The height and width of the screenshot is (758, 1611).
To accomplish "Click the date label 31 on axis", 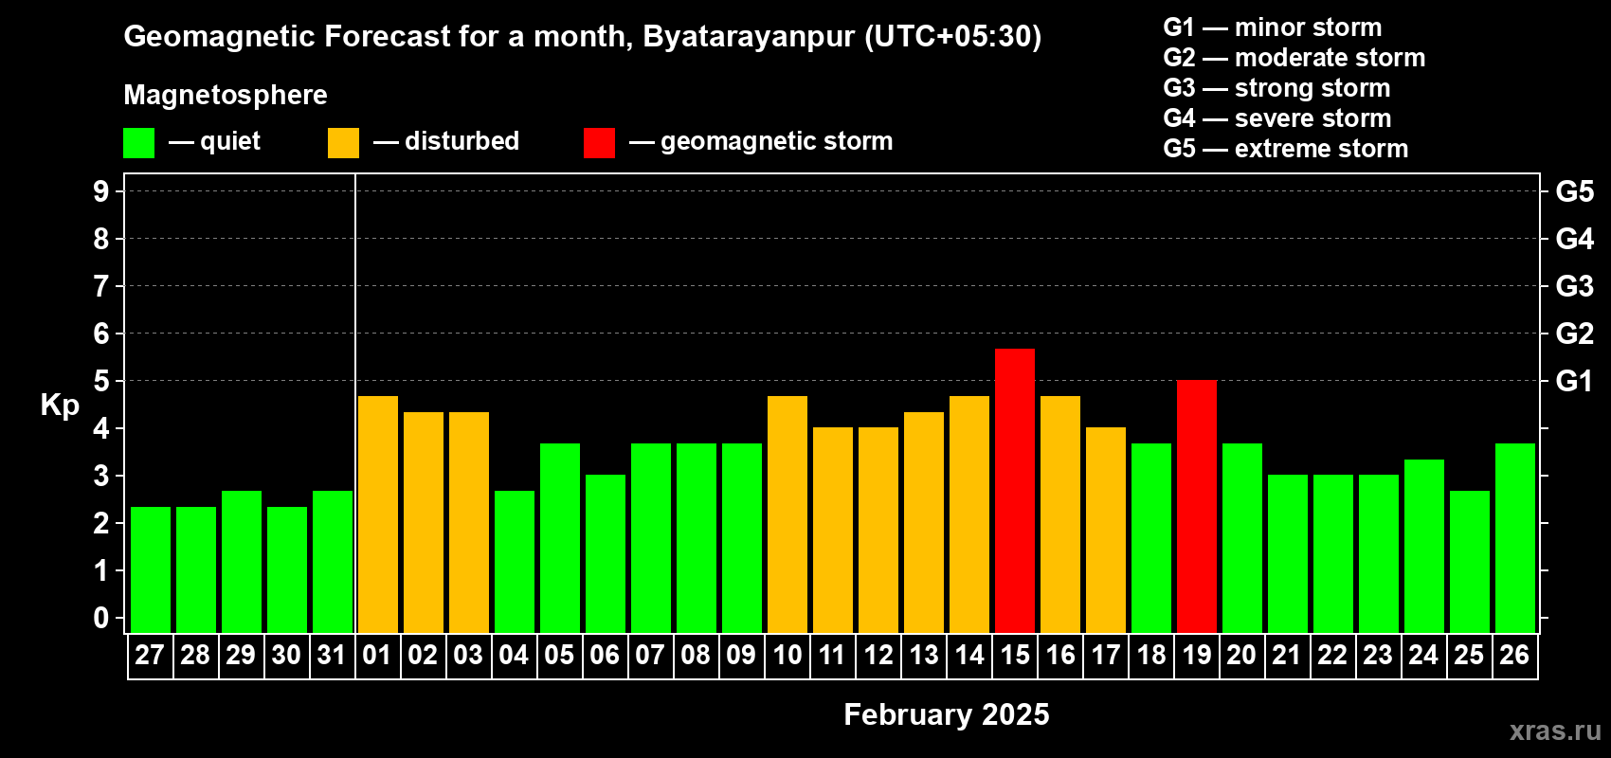I will (332, 655).
